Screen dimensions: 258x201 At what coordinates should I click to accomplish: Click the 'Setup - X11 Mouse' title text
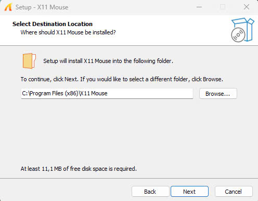coord(42,7)
